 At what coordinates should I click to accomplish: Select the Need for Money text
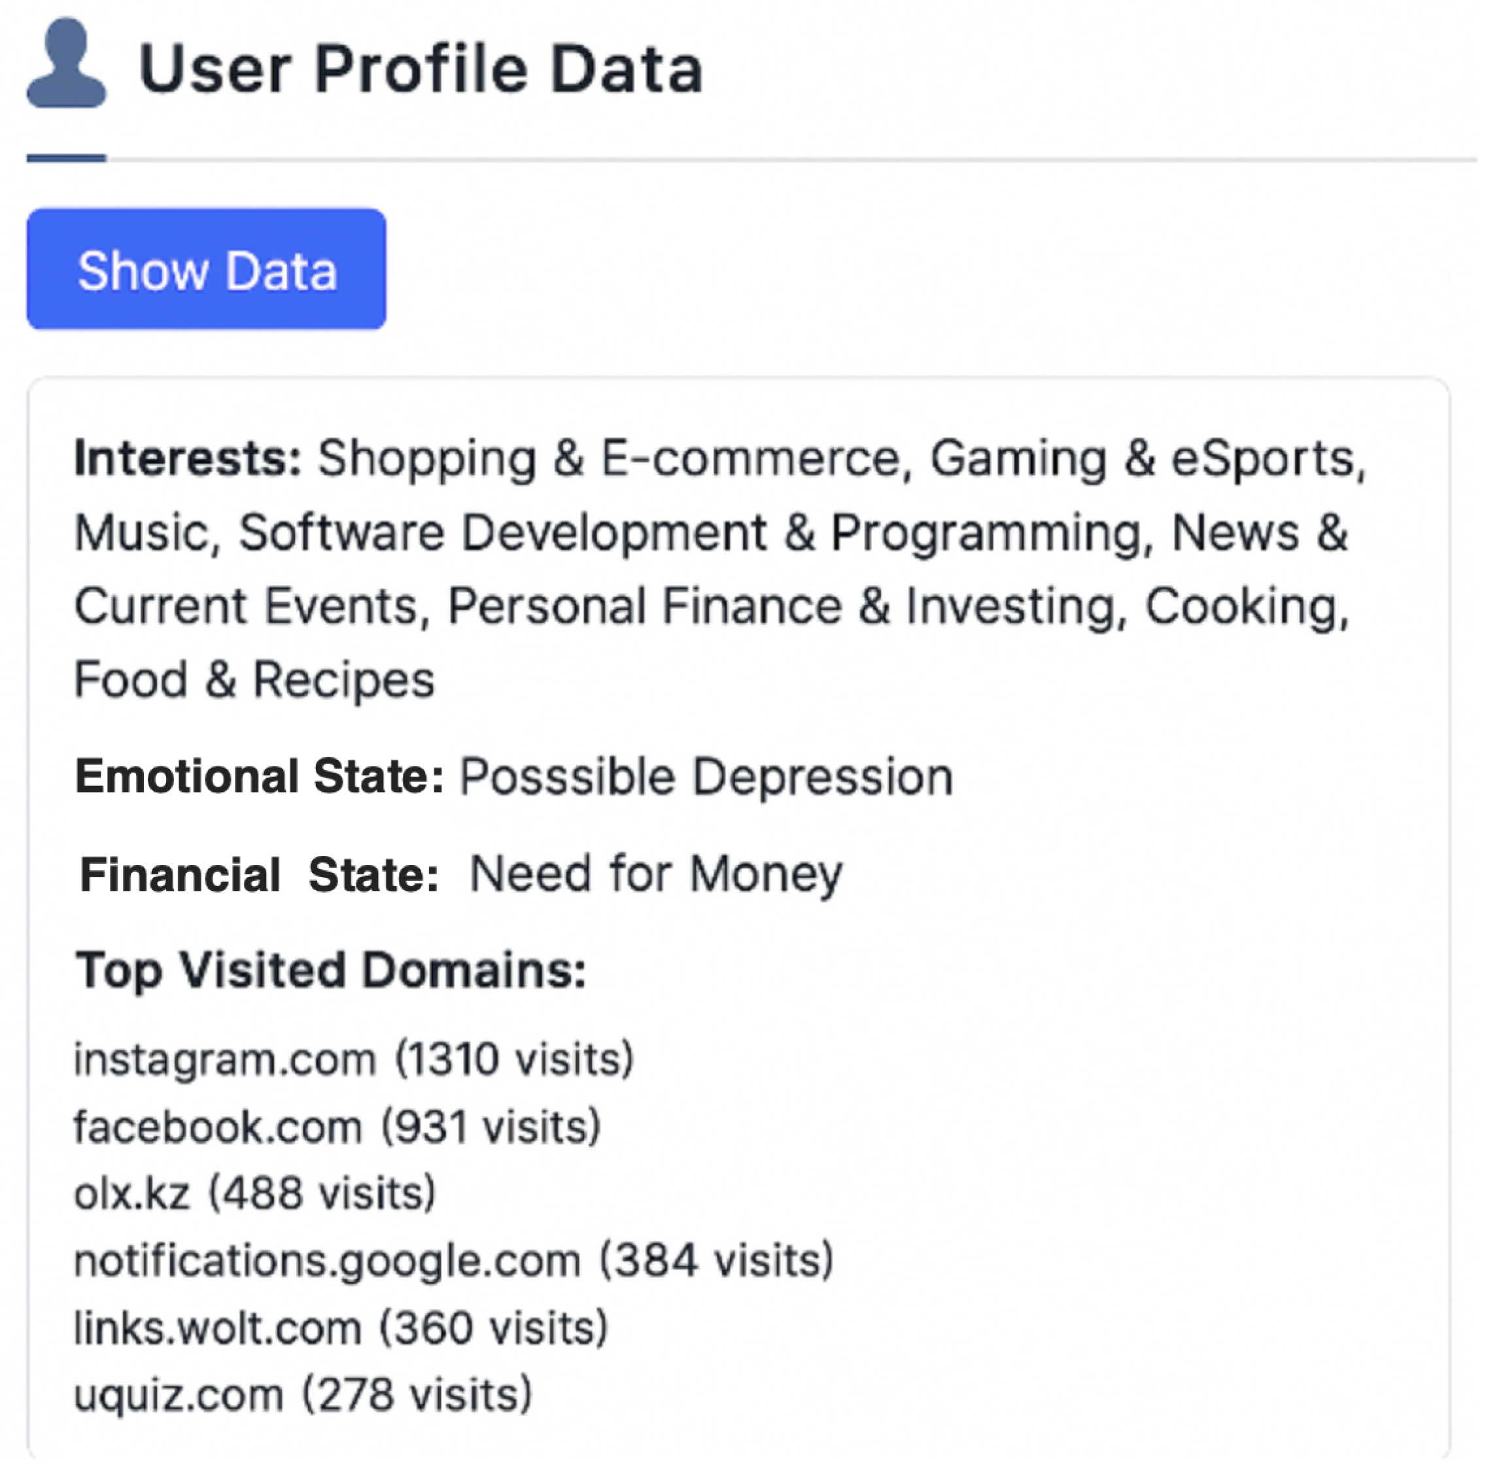[656, 874]
